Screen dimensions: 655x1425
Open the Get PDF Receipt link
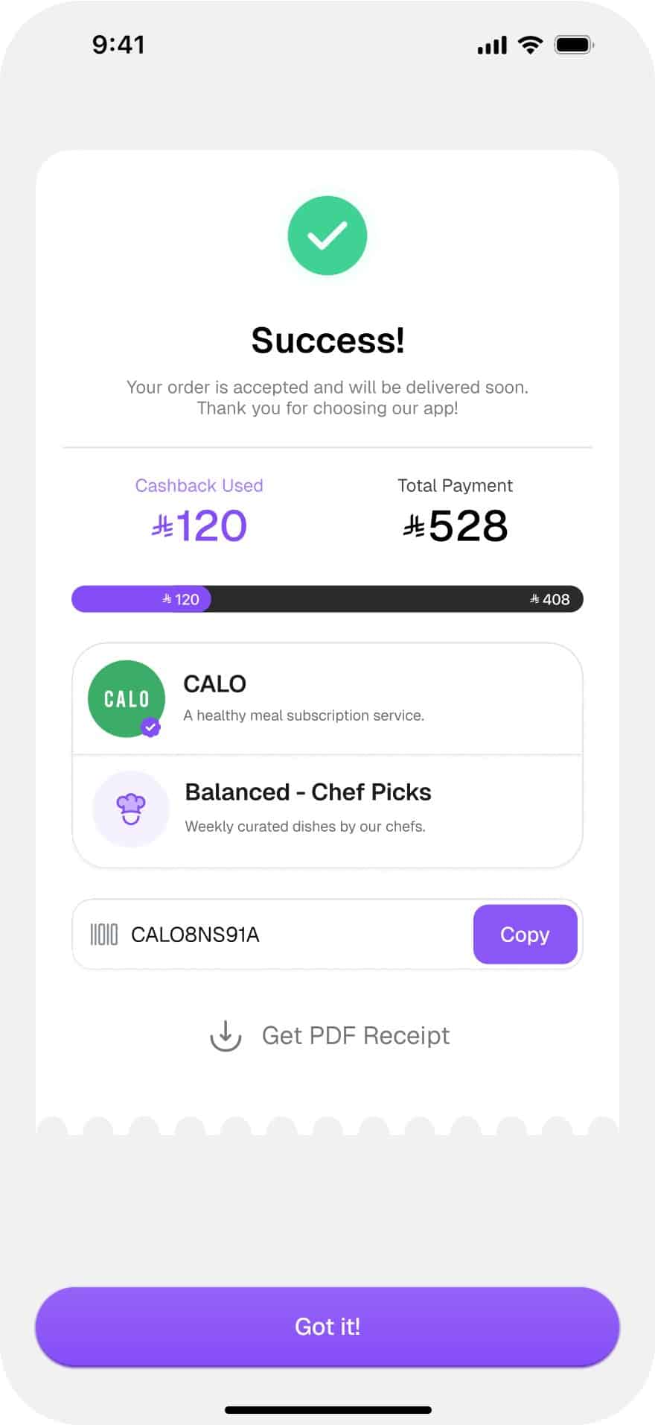[356, 1035]
